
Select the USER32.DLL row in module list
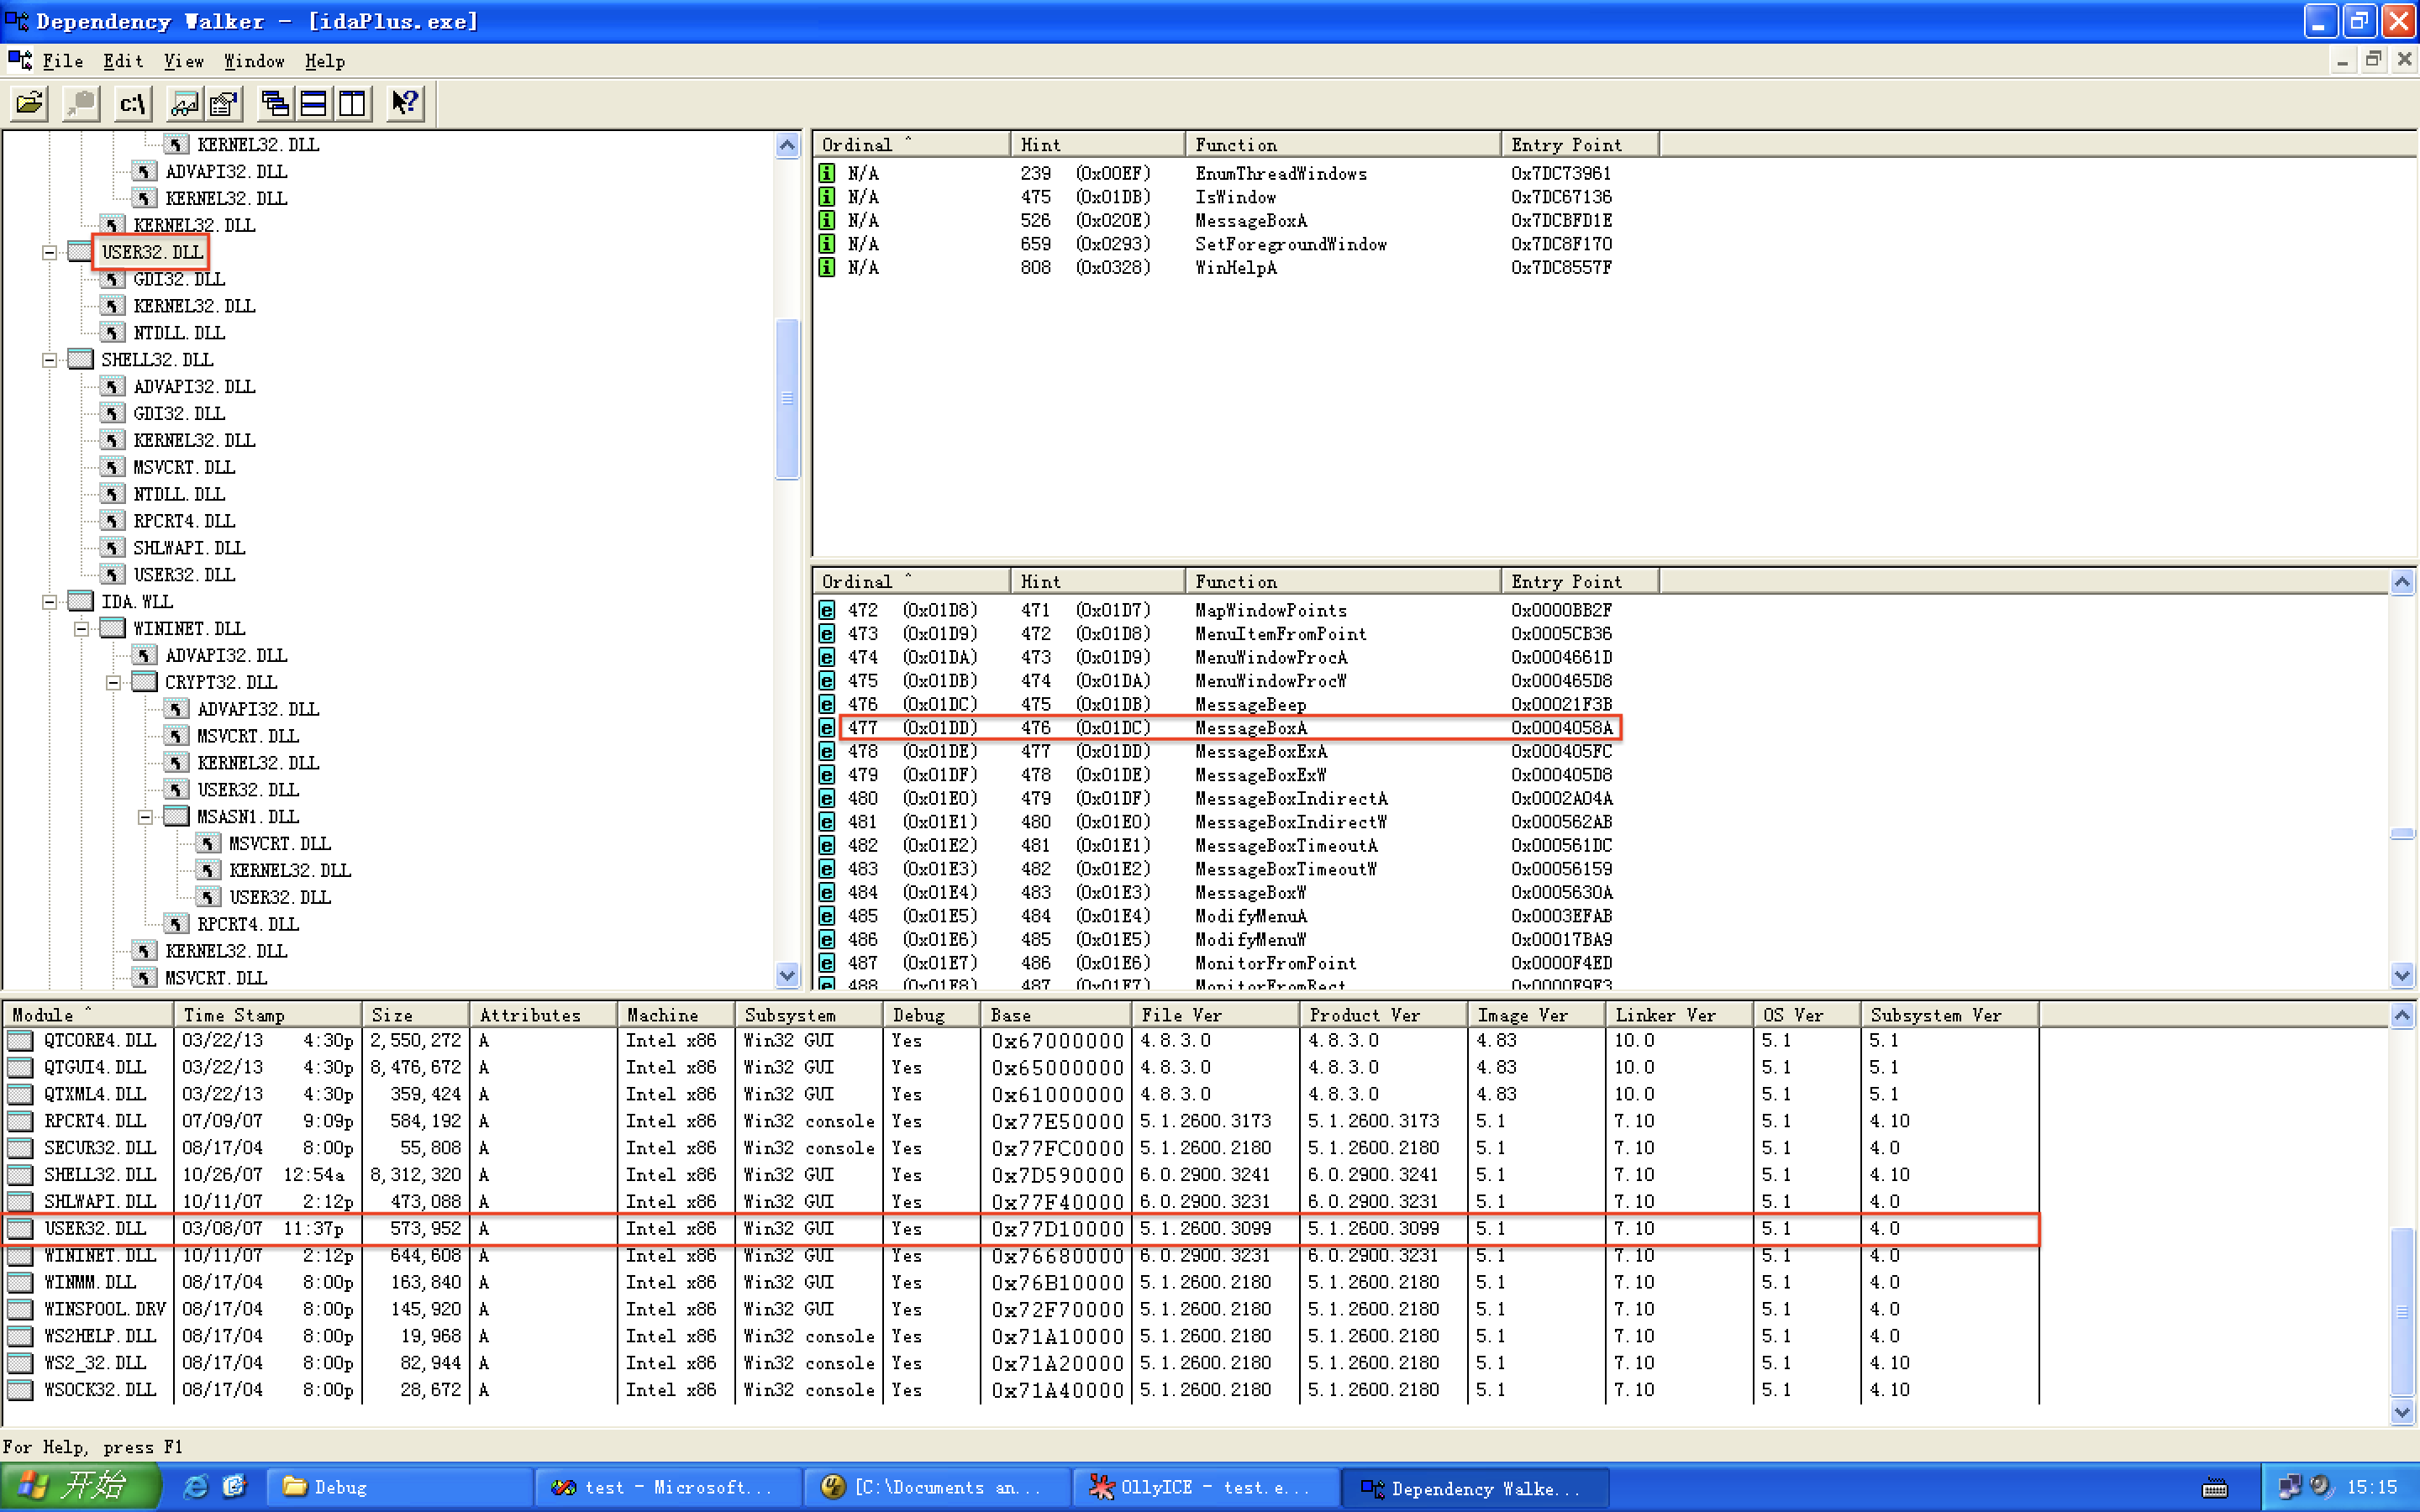(1021, 1228)
